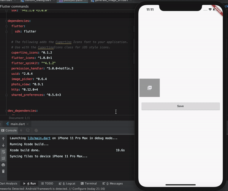Viewport: 228px width, 191px height.
Task: Click the up arrow in console sidebar
Action: pyautogui.click(x=3, y=139)
